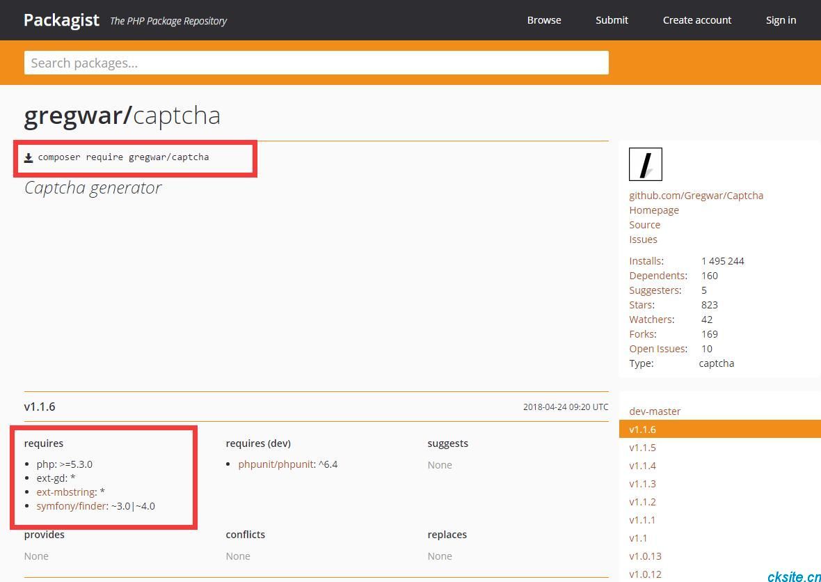This screenshot has width=821, height=582.
Task: Click the suggests heading
Action: click(x=447, y=443)
